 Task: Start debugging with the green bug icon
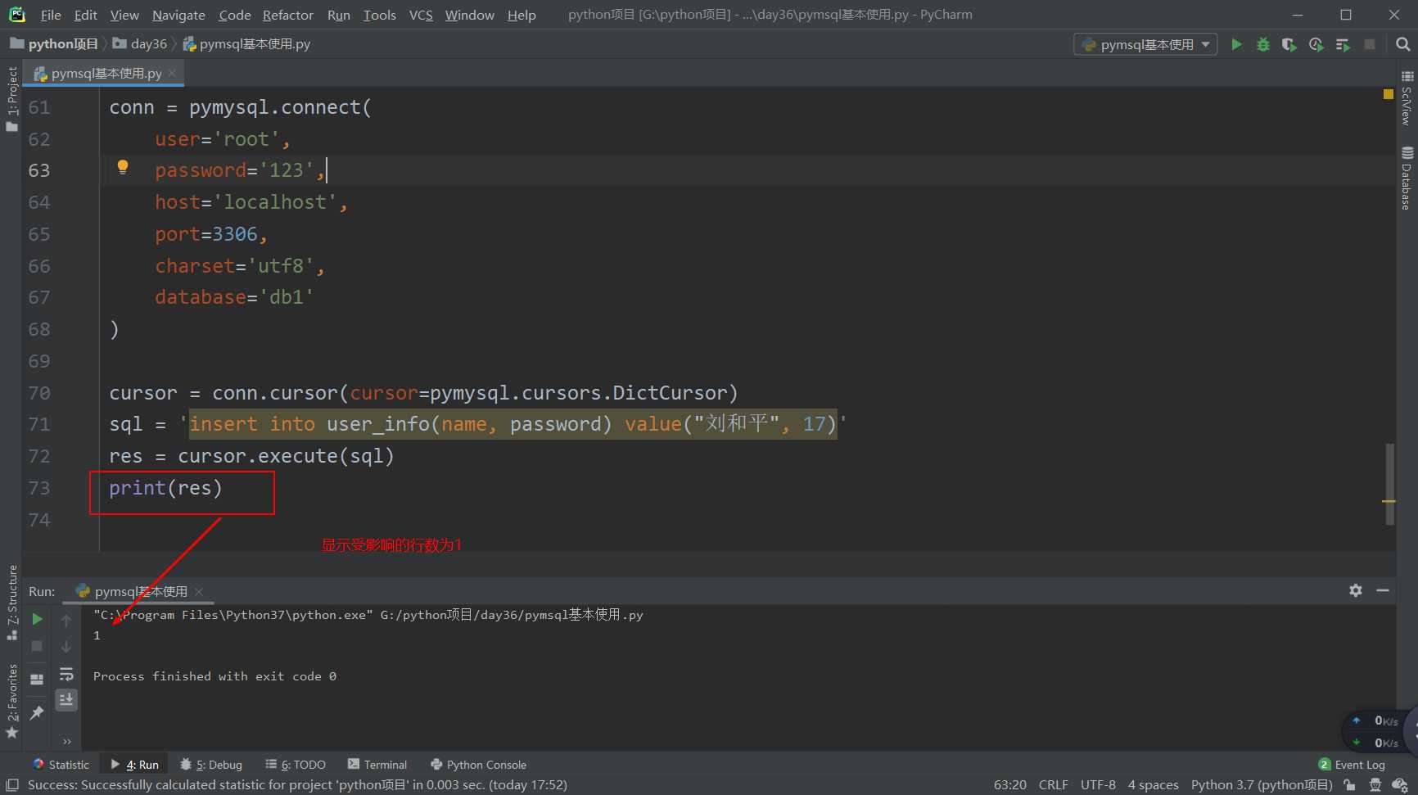coord(1263,44)
